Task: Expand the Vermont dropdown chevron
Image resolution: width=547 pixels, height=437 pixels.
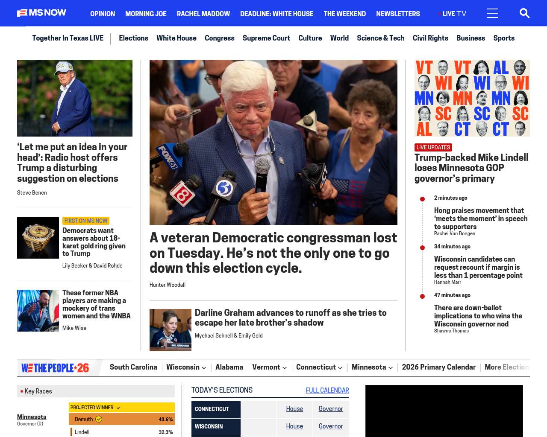Action: [285, 367]
